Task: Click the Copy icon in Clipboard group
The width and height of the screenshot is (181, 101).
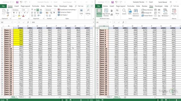Action: click(8, 13)
